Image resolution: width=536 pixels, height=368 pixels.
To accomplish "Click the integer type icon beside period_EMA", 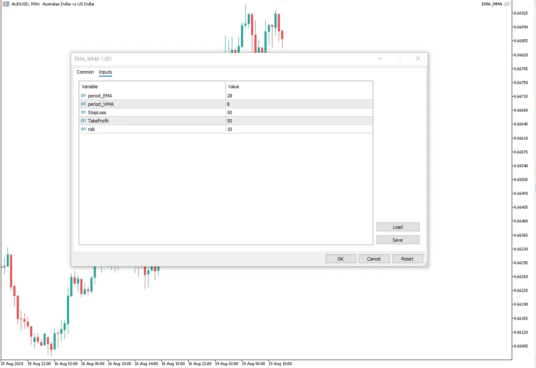I will pos(84,96).
